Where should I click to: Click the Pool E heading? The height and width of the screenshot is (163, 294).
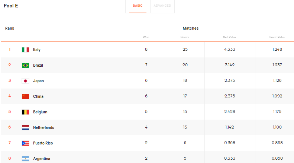11,6
